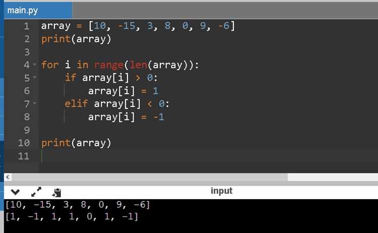The height and width of the screenshot is (233, 378).
Task: Click the first output line in the console
Action: (x=78, y=205)
